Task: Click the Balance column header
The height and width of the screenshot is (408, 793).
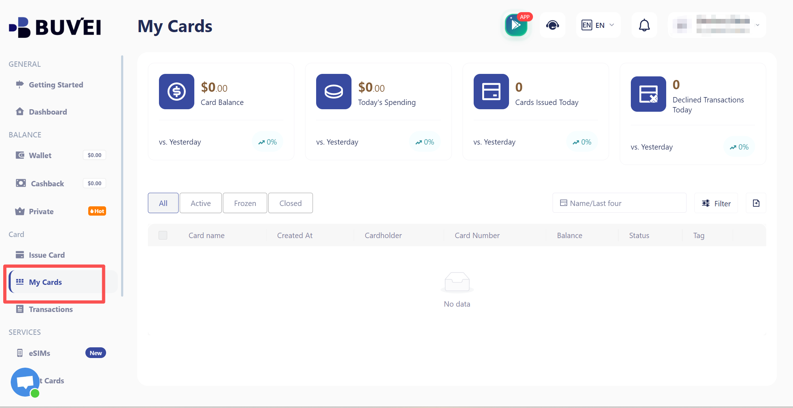Action: tap(569, 236)
